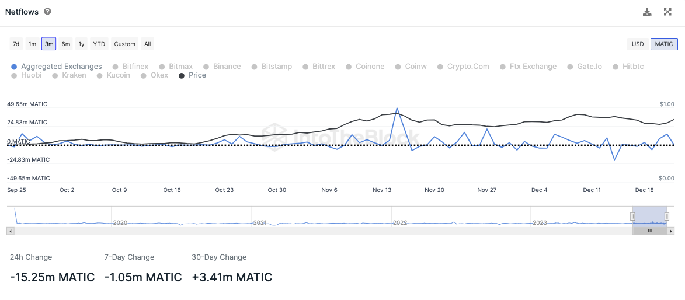Select the 1y time range
685x300 pixels.
click(x=81, y=44)
